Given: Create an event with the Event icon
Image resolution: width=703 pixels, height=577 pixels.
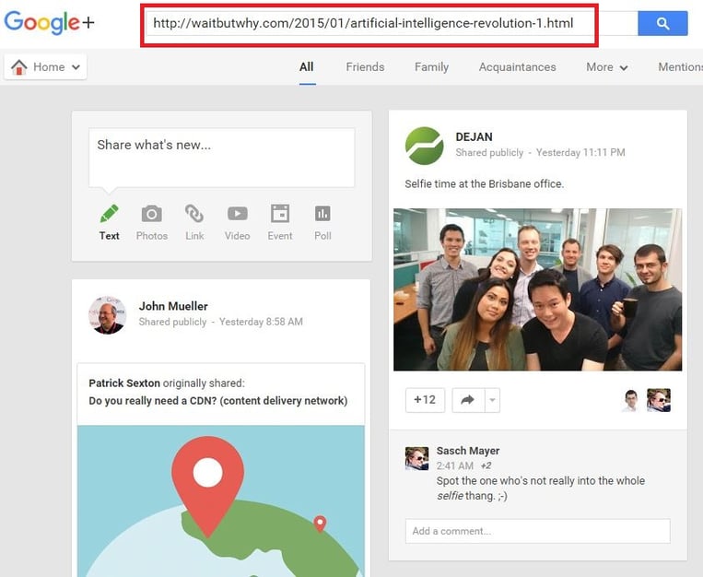Looking at the screenshot, I should (280, 214).
